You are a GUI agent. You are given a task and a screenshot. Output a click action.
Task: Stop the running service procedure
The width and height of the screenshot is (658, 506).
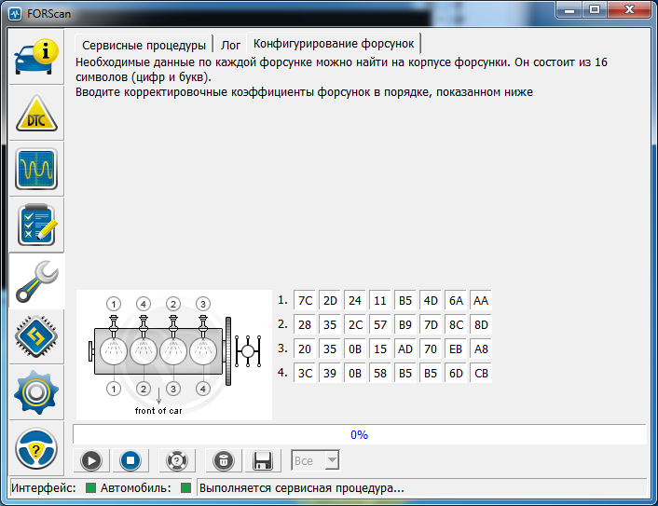click(x=130, y=460)
